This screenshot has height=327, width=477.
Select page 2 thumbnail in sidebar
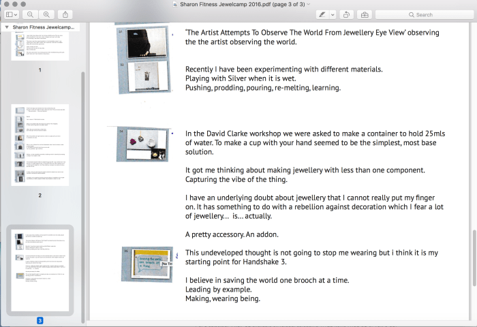[x=40, y=145]
